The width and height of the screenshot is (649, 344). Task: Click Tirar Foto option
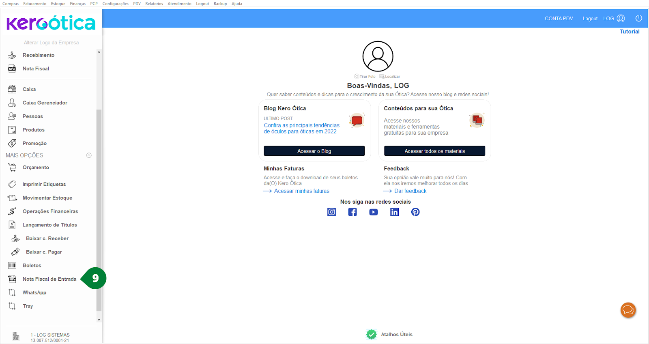pos(365,76)
